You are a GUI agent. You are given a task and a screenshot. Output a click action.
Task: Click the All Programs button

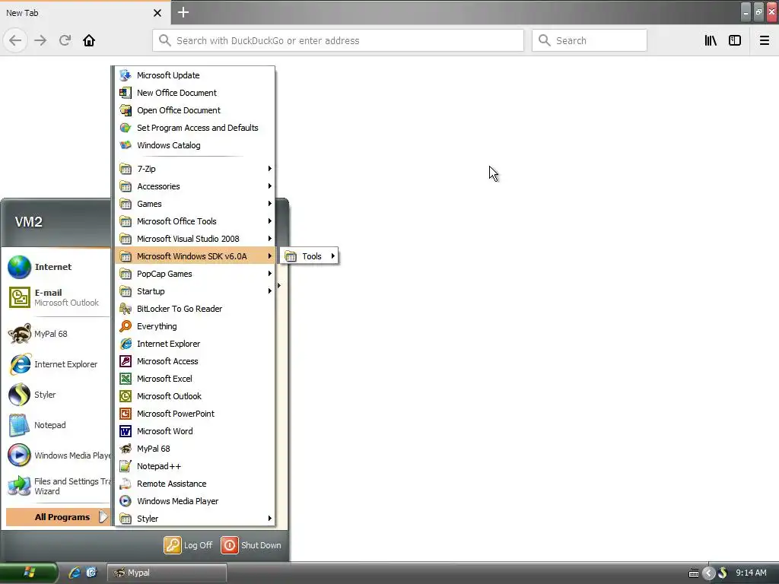tap(57, 517)
